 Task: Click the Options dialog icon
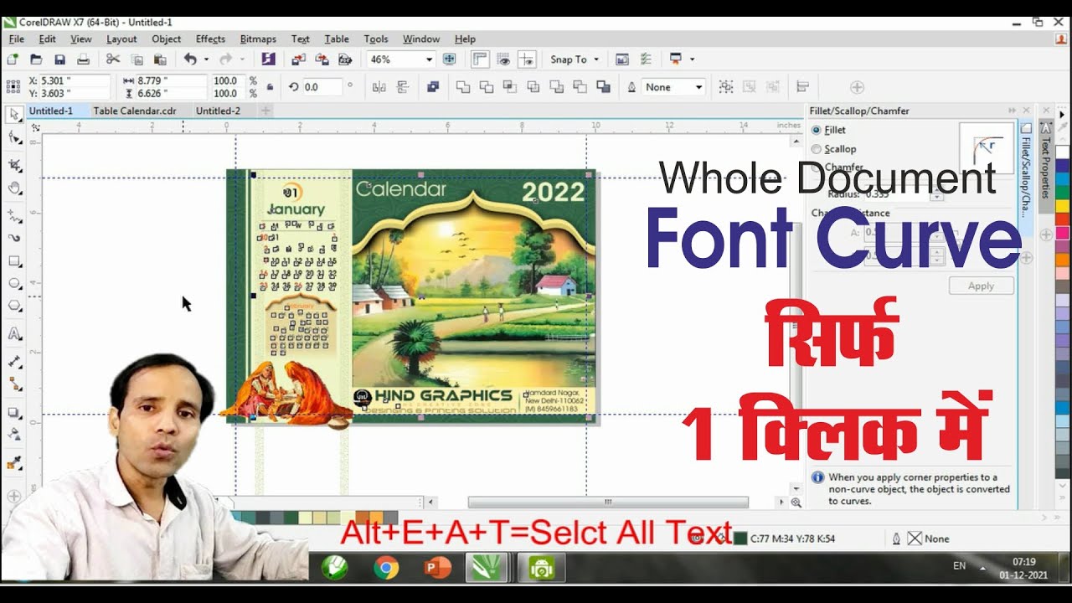pyautogui.click(x=646, y=59)
